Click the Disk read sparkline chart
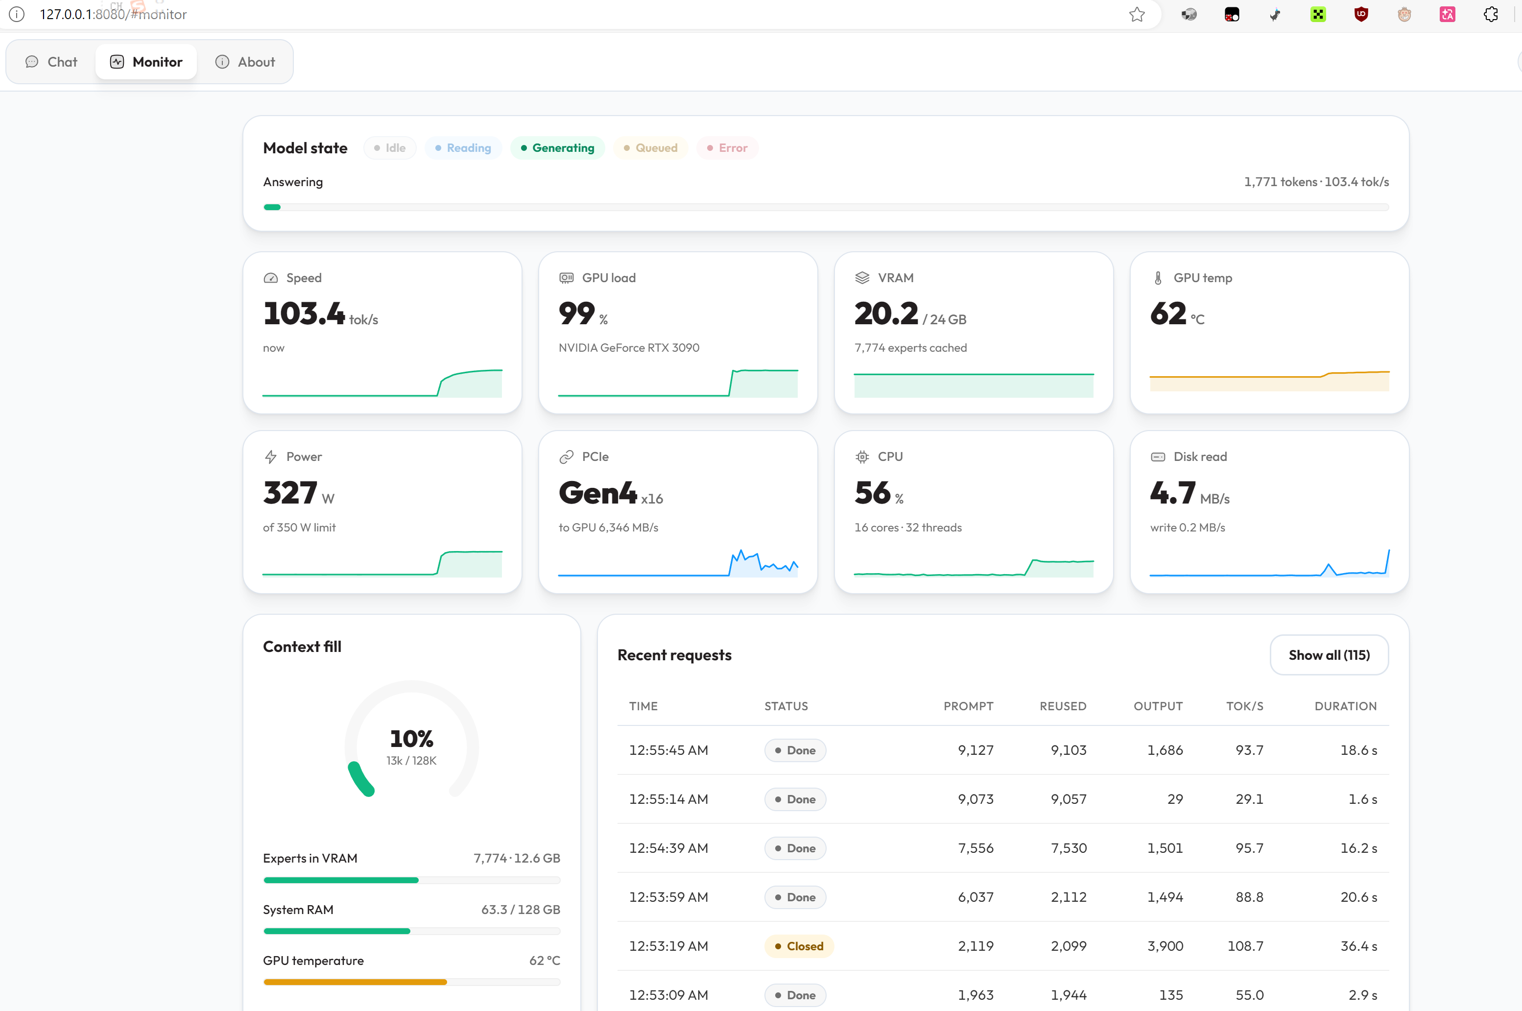The image size is (1522, 1011). point(1269,562)
